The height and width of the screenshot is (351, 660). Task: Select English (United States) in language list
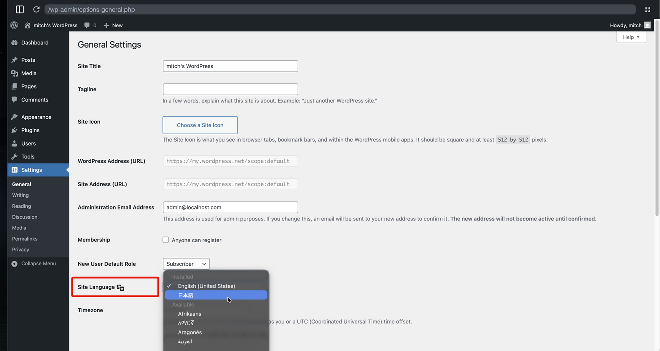point(216,286)
